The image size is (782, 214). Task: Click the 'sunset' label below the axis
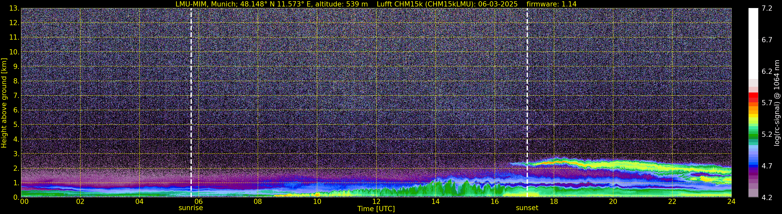coord(527,208)
